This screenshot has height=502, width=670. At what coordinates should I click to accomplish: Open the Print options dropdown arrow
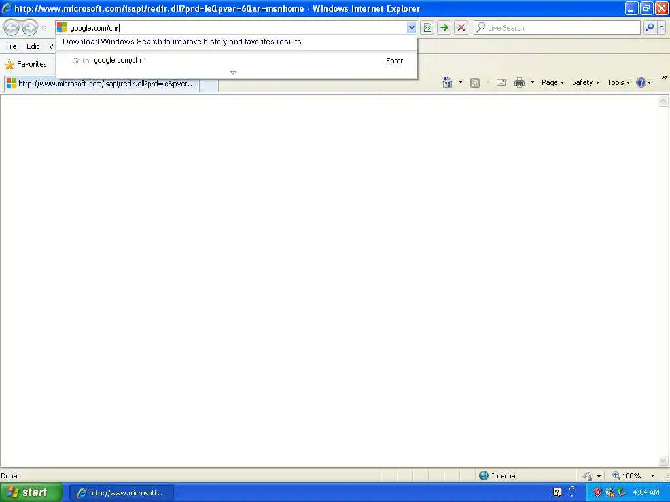[532, 82]
